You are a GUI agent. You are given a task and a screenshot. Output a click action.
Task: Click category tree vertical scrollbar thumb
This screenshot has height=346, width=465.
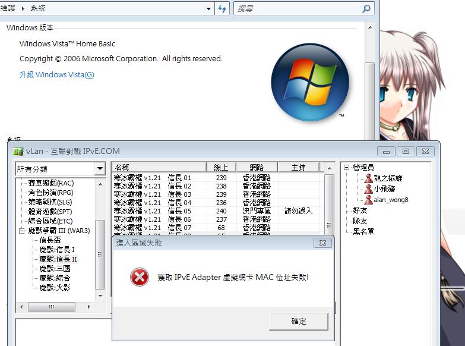(100, 254)
